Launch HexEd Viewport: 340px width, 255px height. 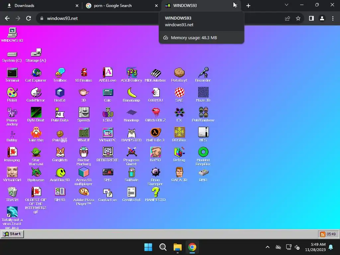[60, 95]
